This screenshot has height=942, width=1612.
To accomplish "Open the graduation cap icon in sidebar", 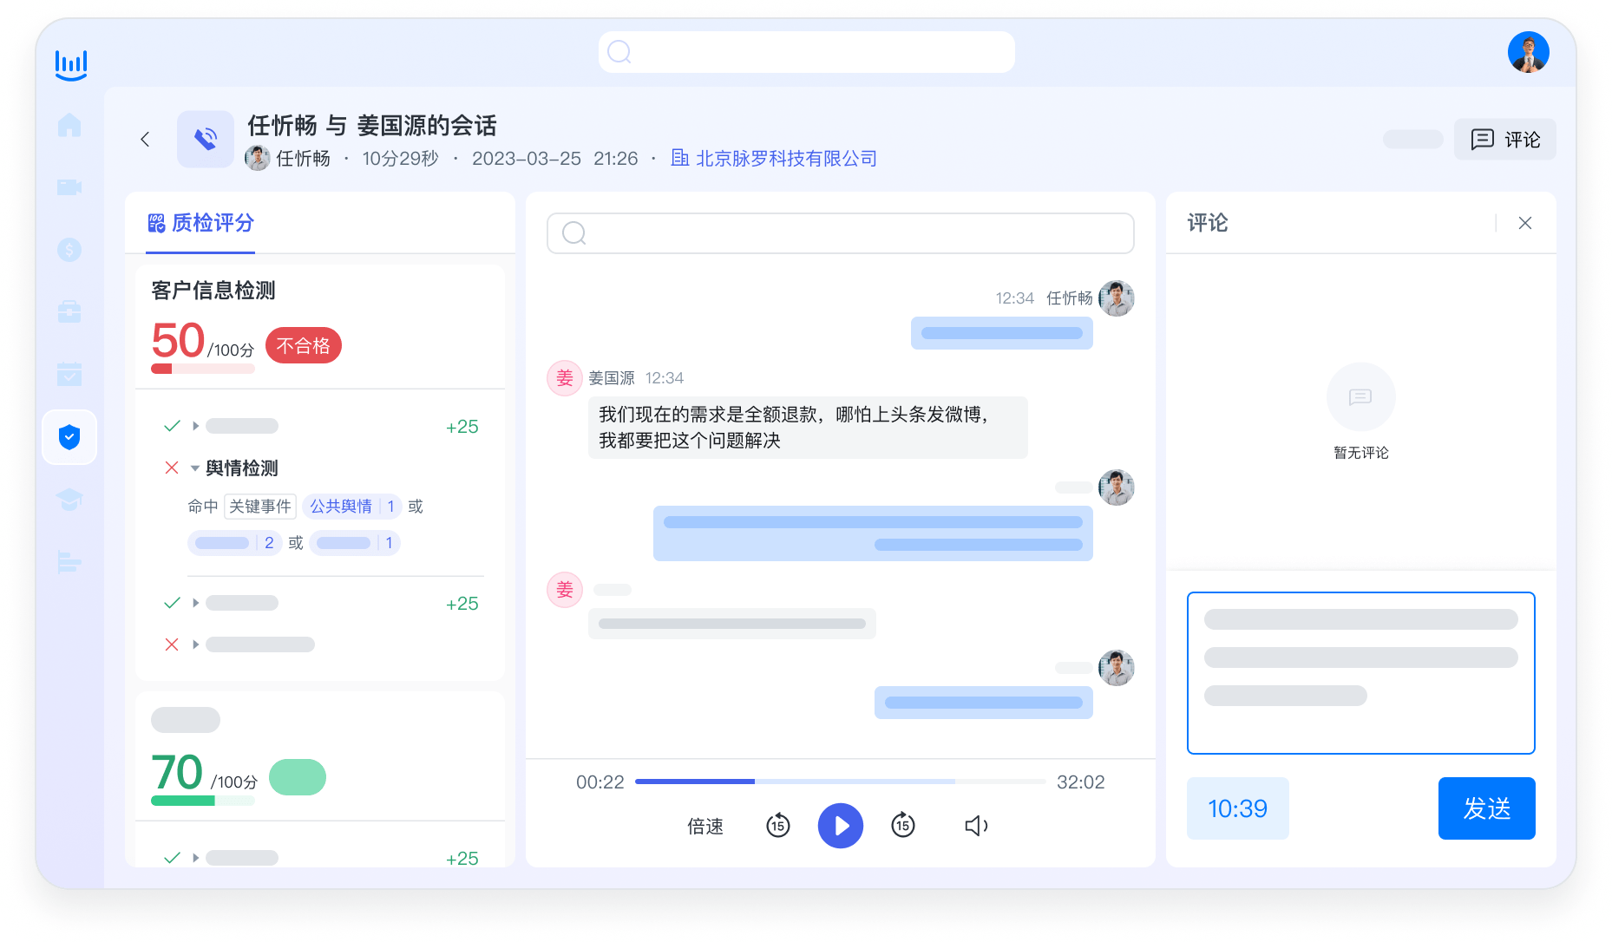I will pos(69,500).
